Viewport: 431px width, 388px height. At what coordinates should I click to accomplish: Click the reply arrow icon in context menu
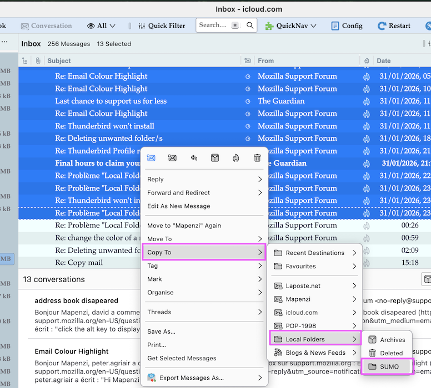(194, 158)
